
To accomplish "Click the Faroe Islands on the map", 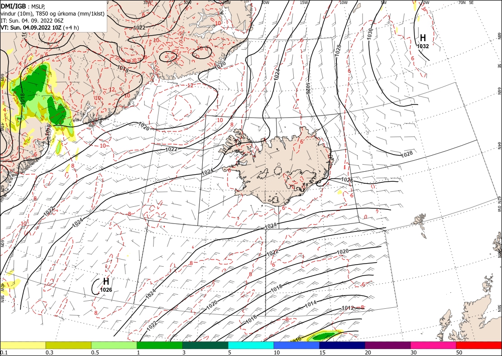I will [x=421, y=224].
